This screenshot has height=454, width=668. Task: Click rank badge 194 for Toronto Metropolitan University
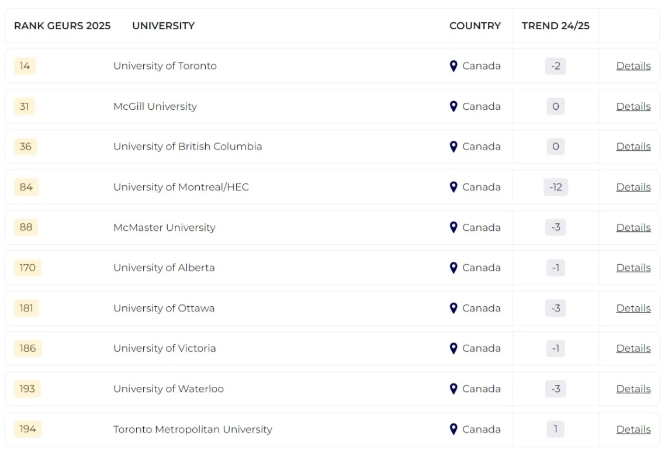[x=27, y=429]
